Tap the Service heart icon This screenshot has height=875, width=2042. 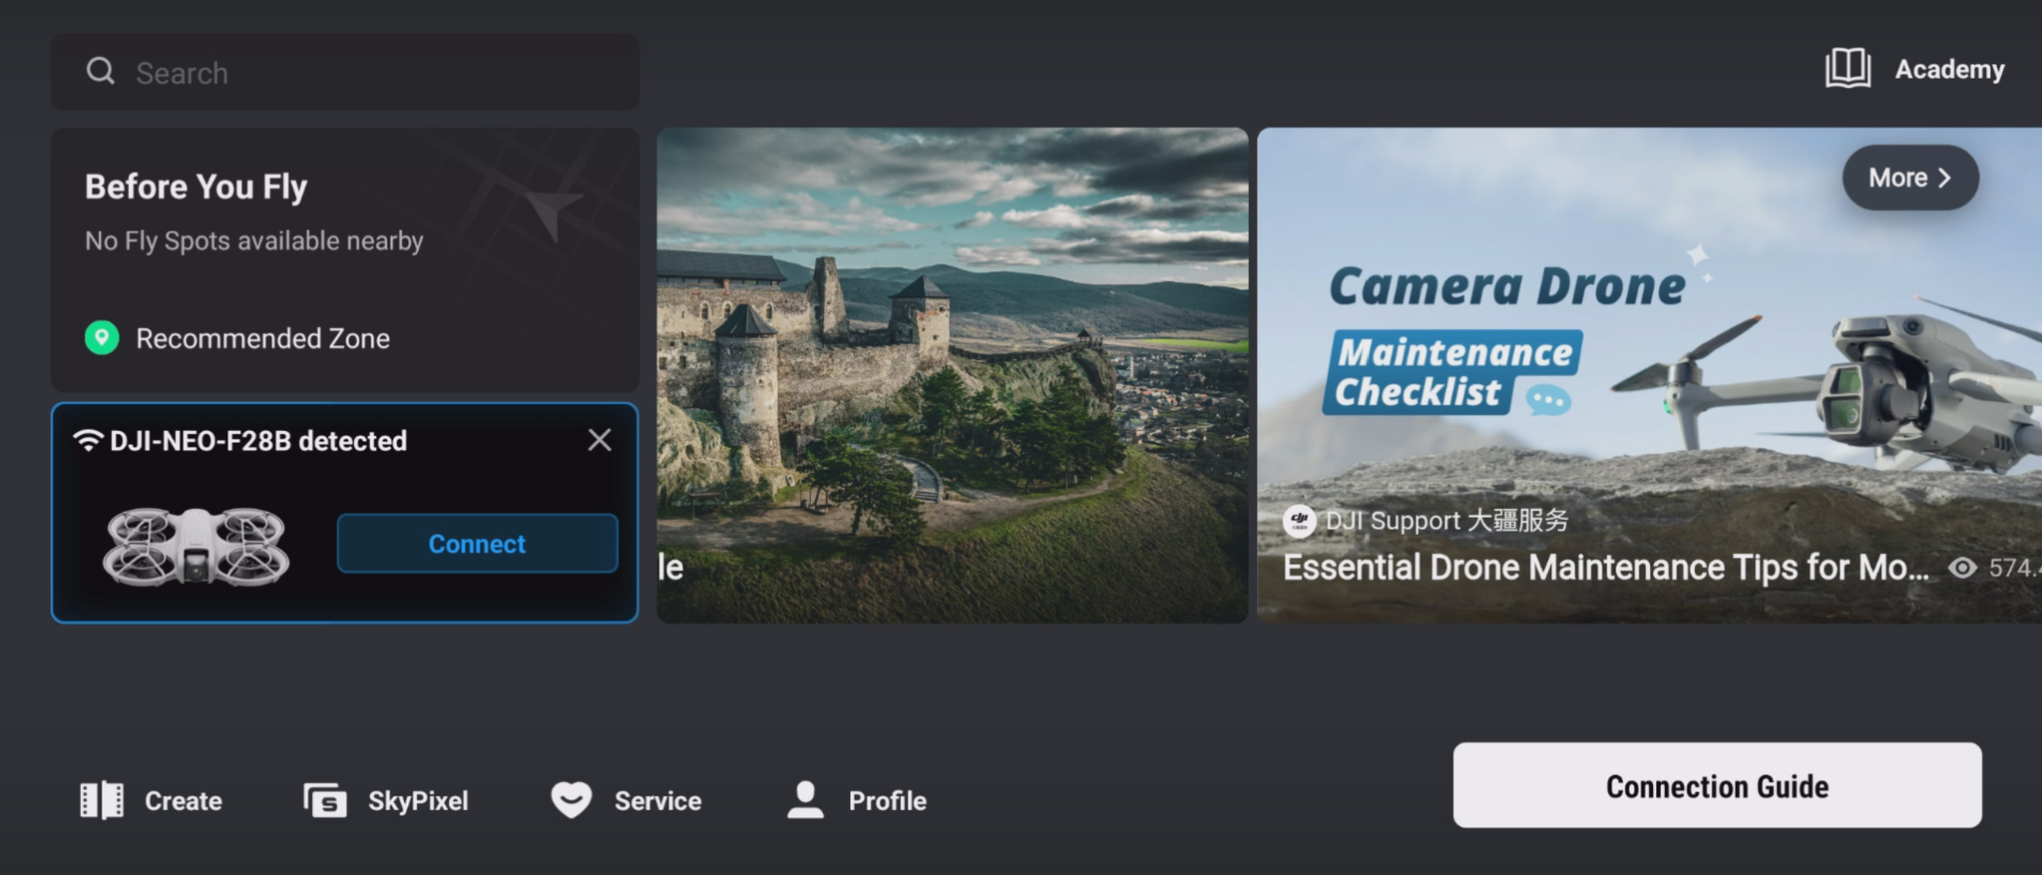(572, 800)
